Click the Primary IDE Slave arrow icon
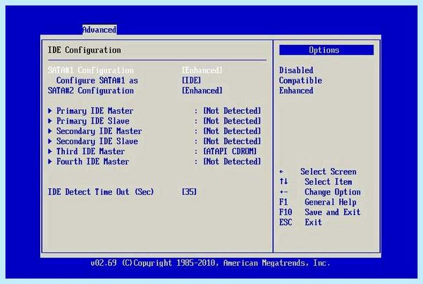 [x=50, y=121]
